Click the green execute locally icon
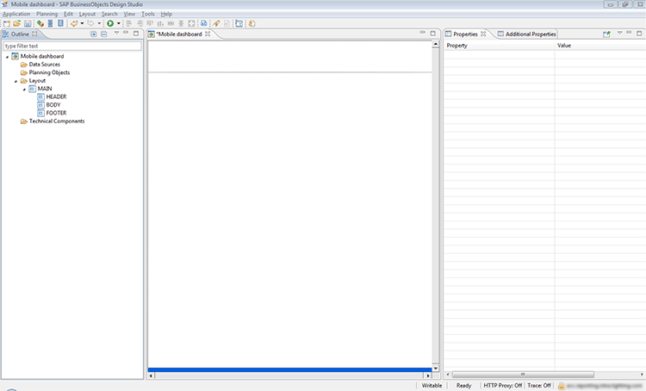 [x=110, y=23]
